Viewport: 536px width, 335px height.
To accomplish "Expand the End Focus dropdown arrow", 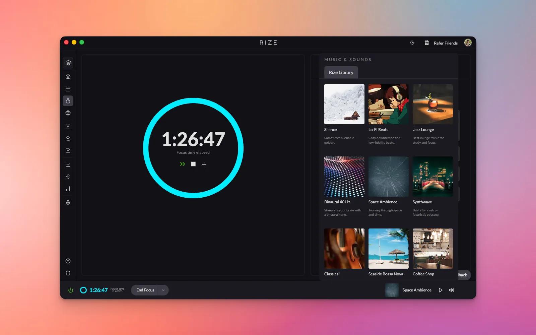I will [163, 290].
